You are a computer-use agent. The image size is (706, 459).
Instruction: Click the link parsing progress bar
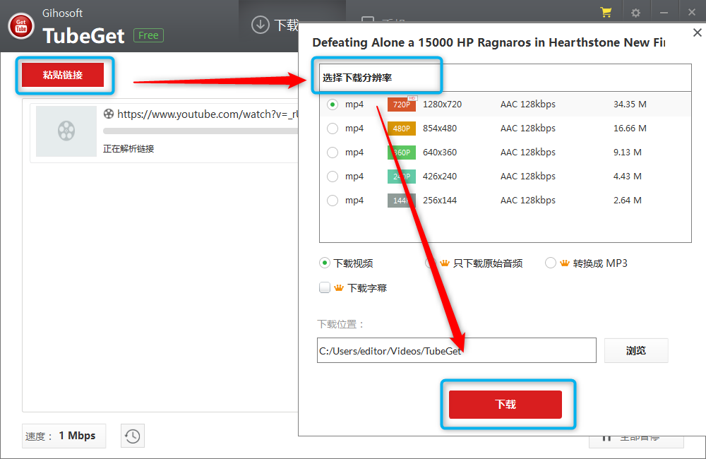point(201,131)
